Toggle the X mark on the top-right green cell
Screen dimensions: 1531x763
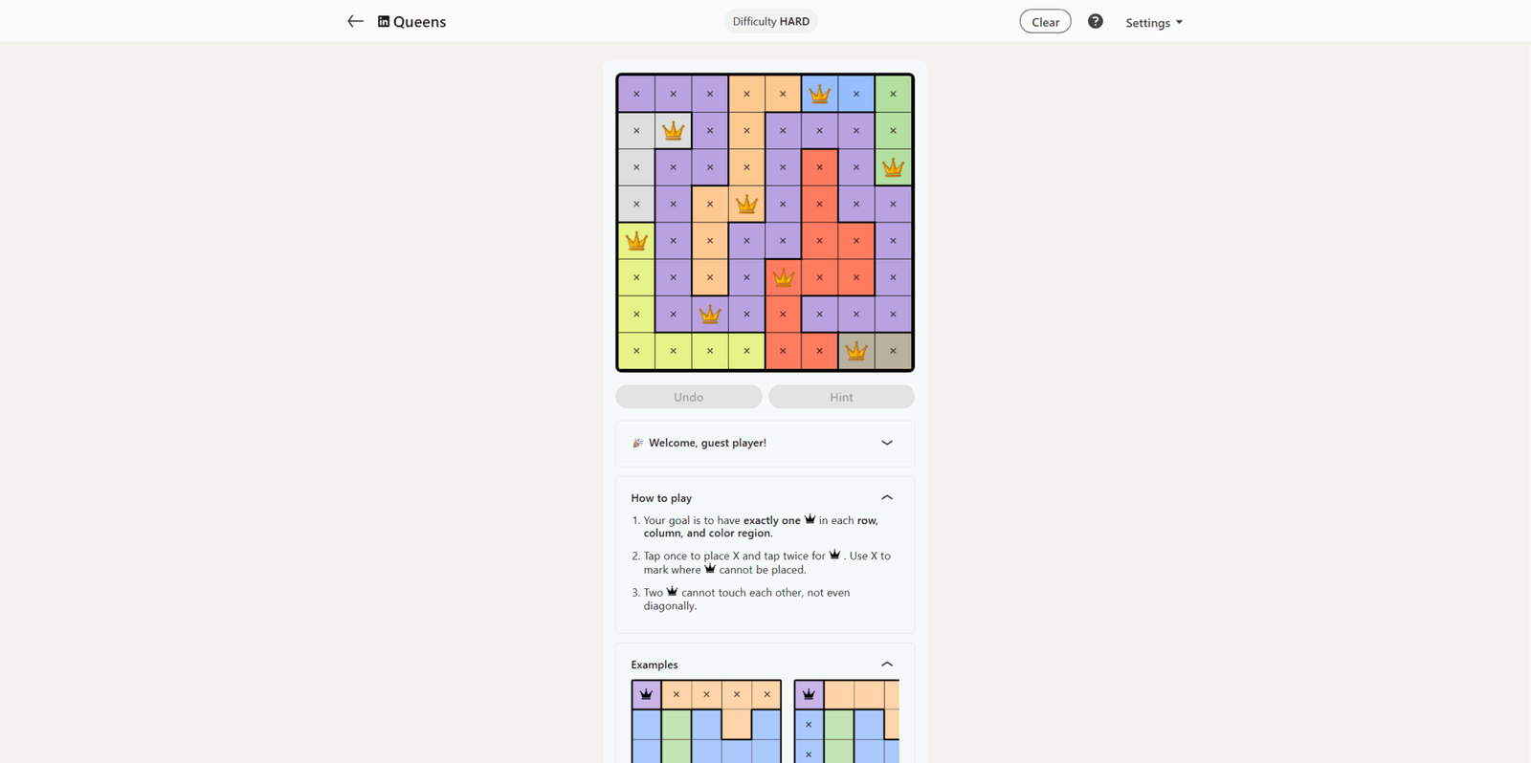893,93
